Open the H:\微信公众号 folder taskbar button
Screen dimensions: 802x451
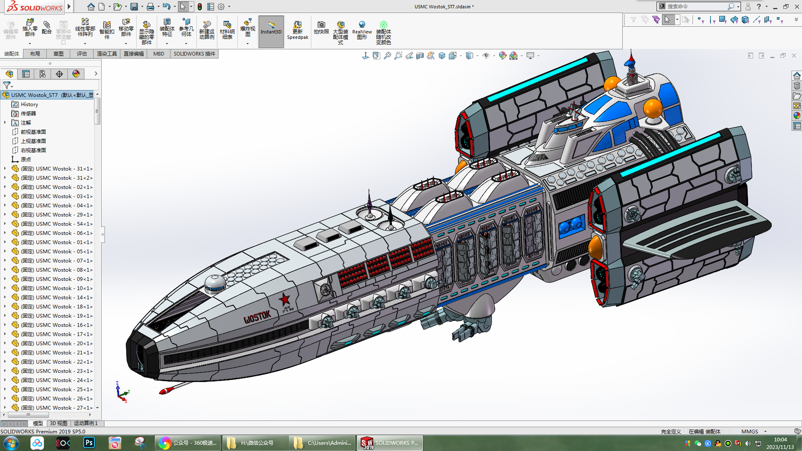[255, 443]
